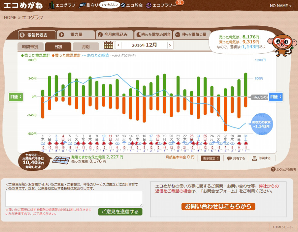This screenshot has height=232, width=298.
Task: Click the green bar for day 31
Action: 246,85
